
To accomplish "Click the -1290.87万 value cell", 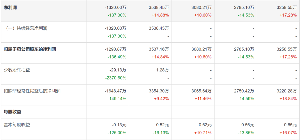I will pos(115,49).
